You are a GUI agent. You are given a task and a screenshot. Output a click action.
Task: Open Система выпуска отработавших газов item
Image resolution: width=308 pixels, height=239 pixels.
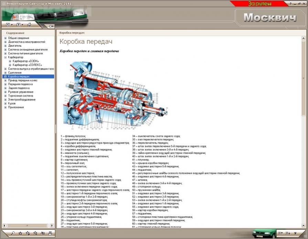click(x=31, y=69)
